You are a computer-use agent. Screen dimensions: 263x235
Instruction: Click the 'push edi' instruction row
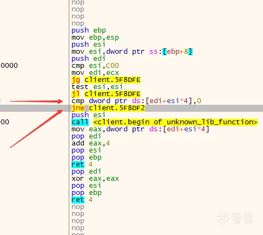click(88, 59)
